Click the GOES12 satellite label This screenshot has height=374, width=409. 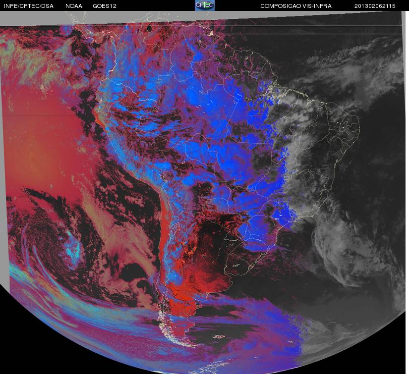105,6
